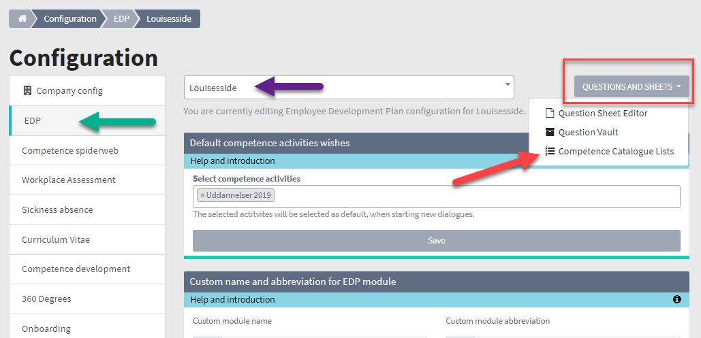Choose Question Vault from the menu

click(x=589, y=133)
